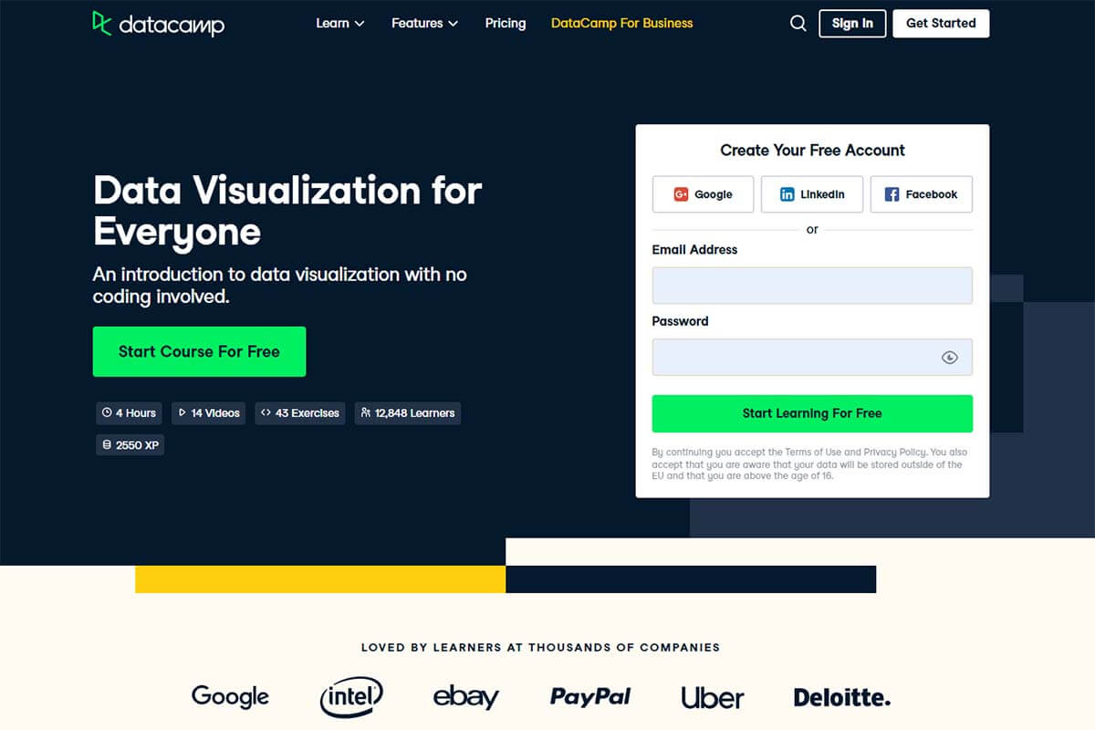
Task: Open DataCamp For Business
Action: 622,24
